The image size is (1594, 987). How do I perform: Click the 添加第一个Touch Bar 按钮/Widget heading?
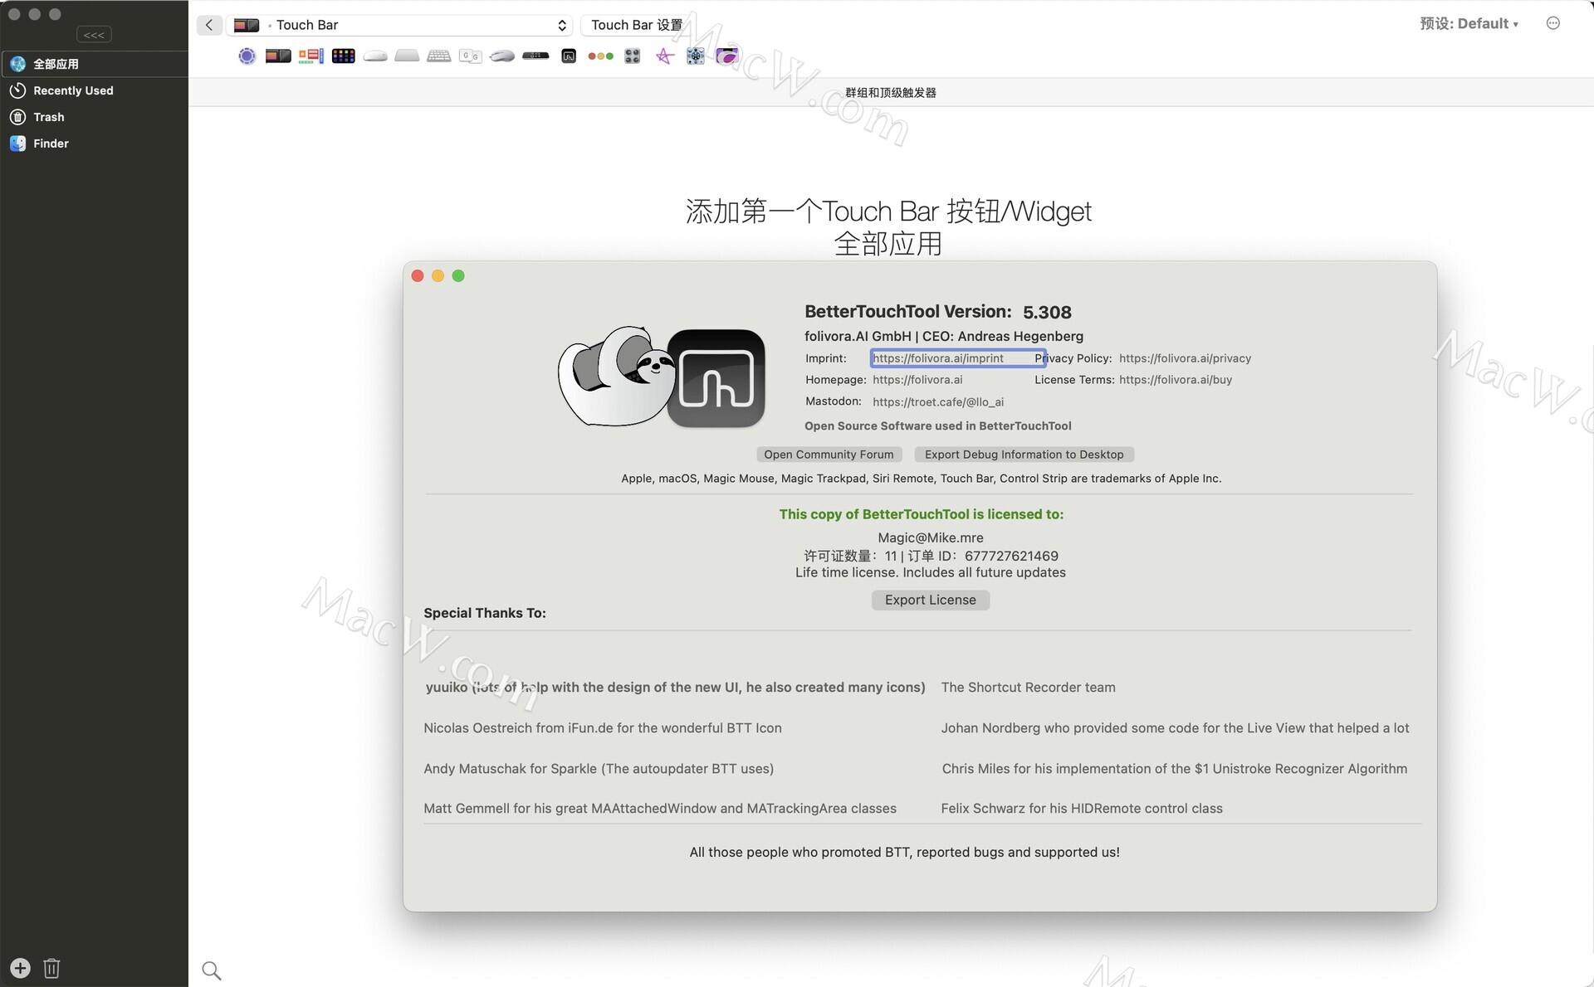(x=887, y=211)
